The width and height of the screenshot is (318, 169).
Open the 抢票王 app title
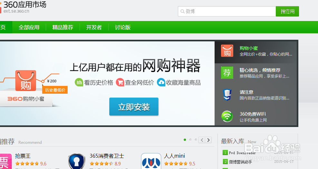[23, 156]
